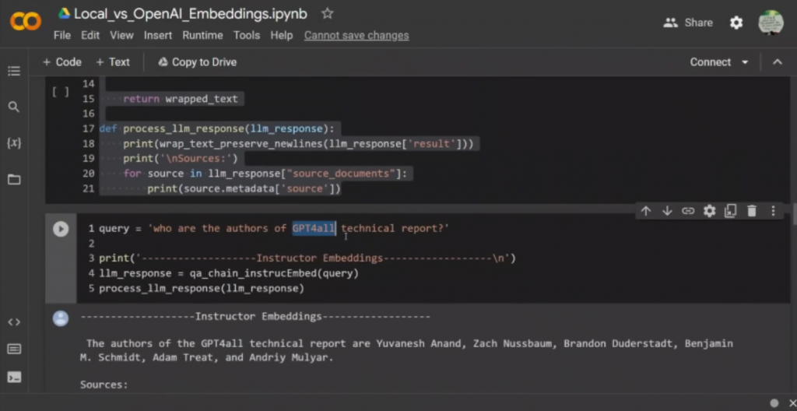797x411 pixels.
Task: Open the cell settings gear
Action: (x=709, y=211)
